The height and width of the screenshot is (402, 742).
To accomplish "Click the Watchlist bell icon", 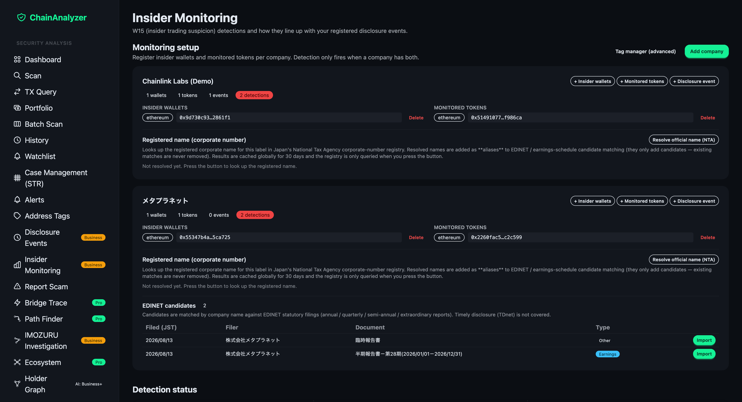I will click(x=17, y=156).
